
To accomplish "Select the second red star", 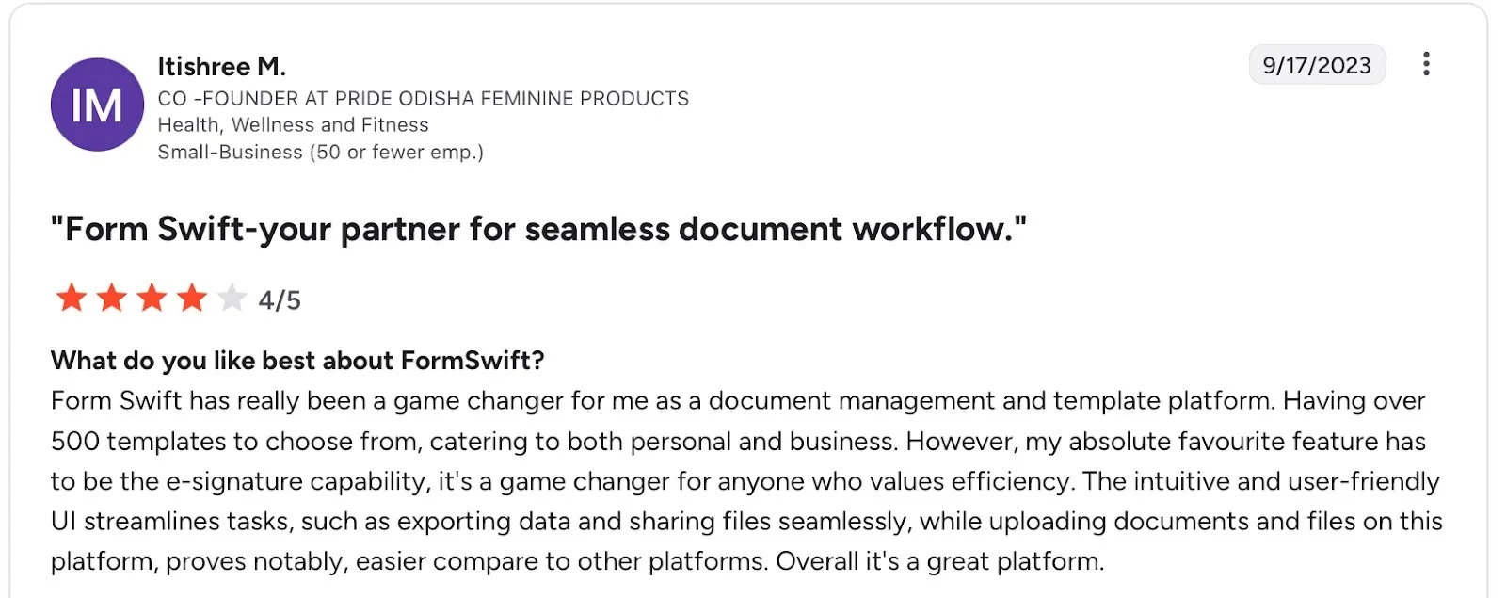I will 110,299.
